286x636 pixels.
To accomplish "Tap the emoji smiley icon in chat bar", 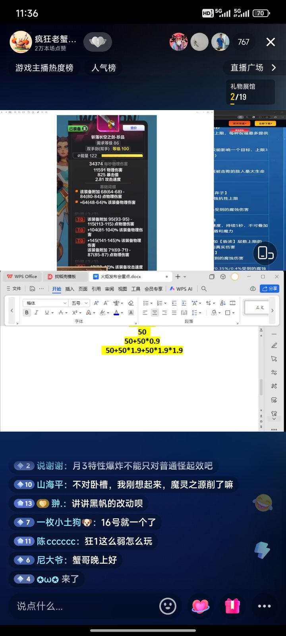I will pyautogui.click(x=168, y=606).
